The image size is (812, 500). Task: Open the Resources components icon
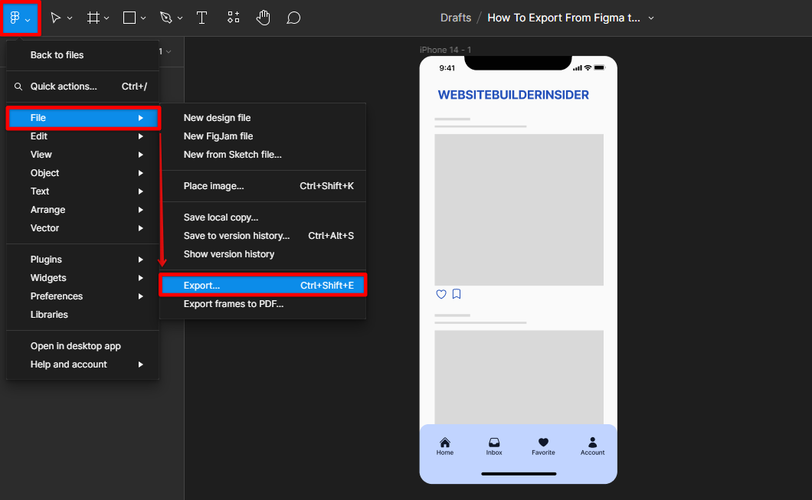click(x=234, y=18)
